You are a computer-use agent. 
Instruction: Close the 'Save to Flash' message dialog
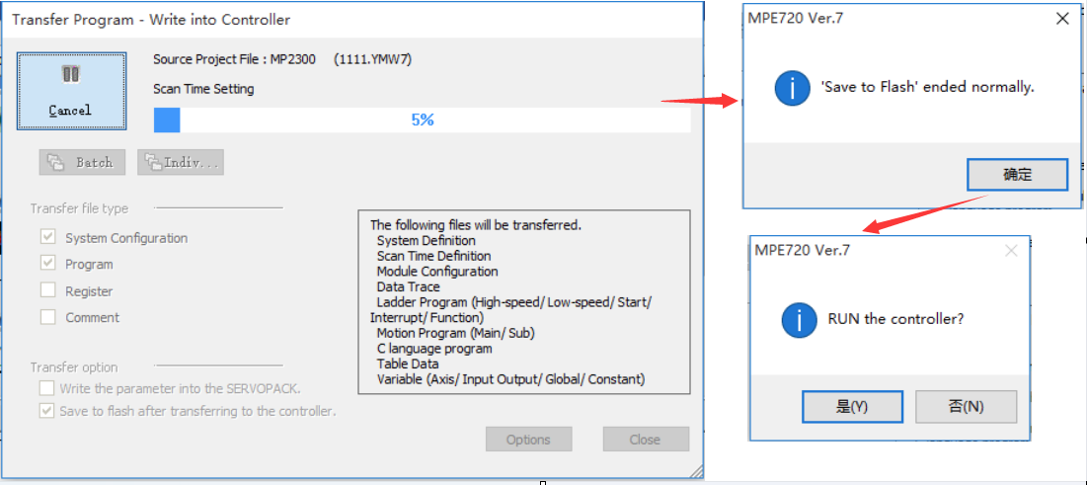click(1062, 18)
